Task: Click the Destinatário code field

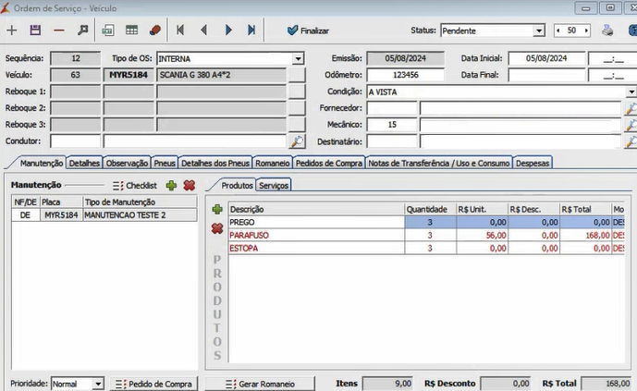Action: pos(392,141)
